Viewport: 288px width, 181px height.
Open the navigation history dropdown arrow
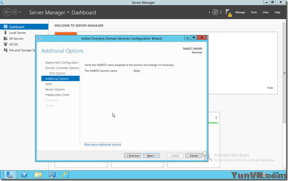click(x=20, y=12)
